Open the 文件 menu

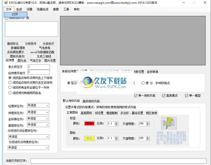(9, 9)
